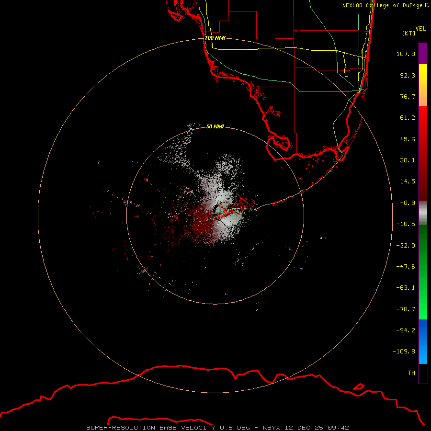Click the -94.2 velocity scale value
This screenshot has height=431, width=431.
tap(406, 330)
